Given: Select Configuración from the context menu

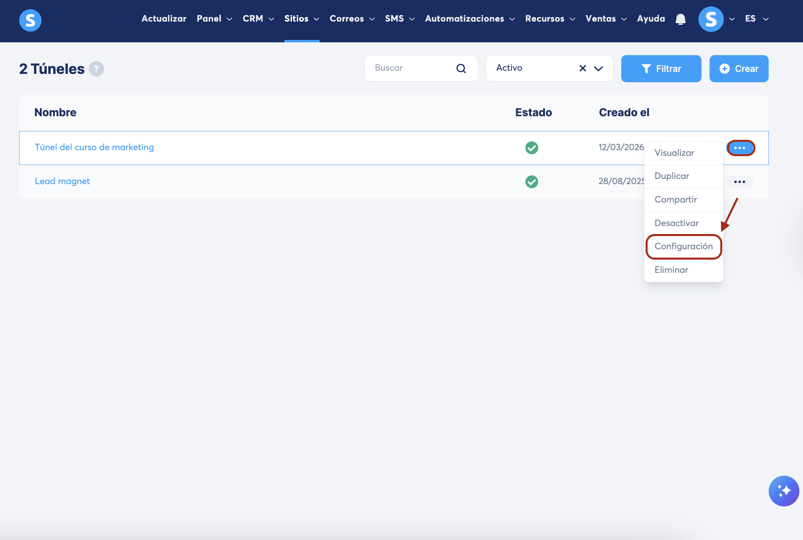Looking at the screenshot, I should 684,246.
